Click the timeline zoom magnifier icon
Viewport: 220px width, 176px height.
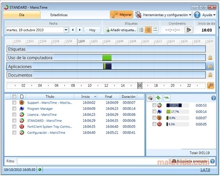tap(211, 86)
